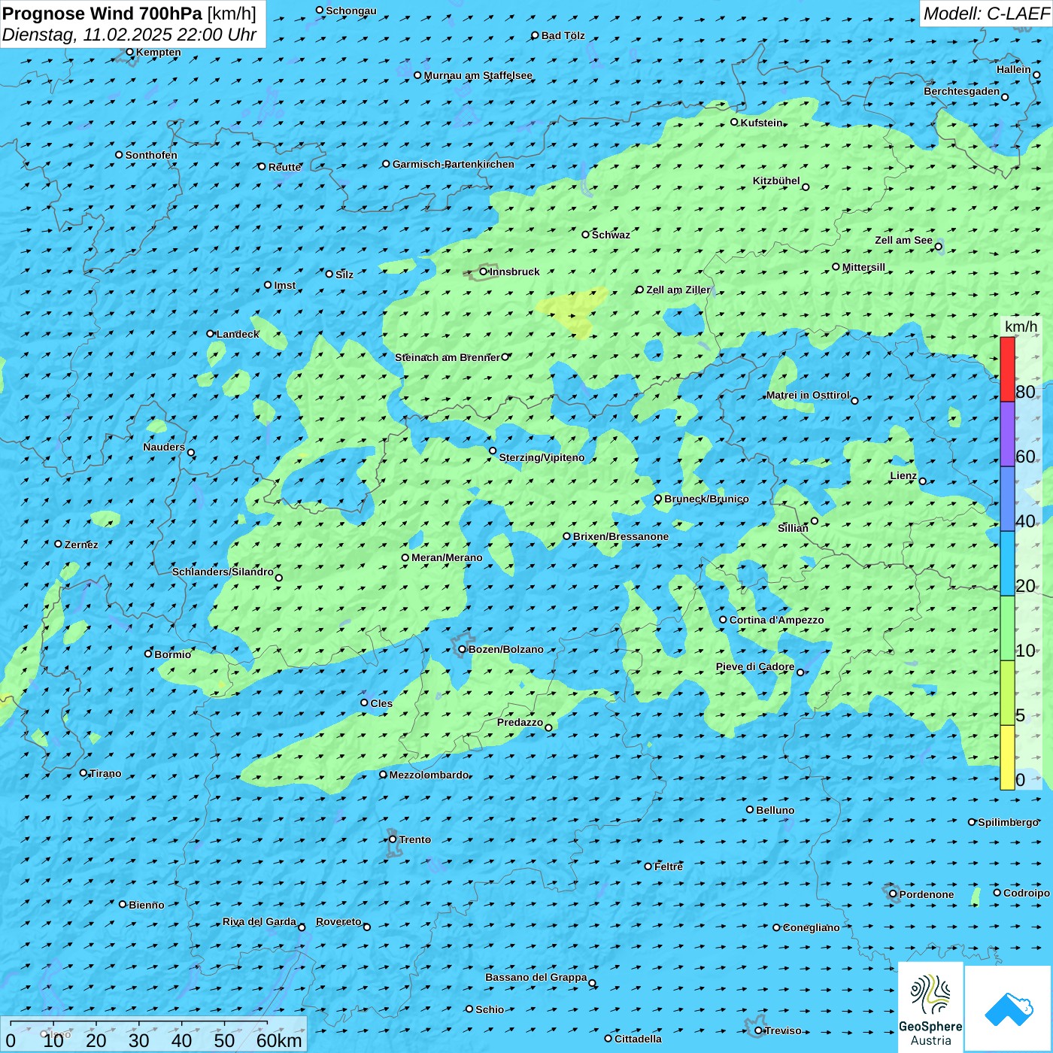Click the 'Cortina d'Ampezzo' label

coord(776,620)
